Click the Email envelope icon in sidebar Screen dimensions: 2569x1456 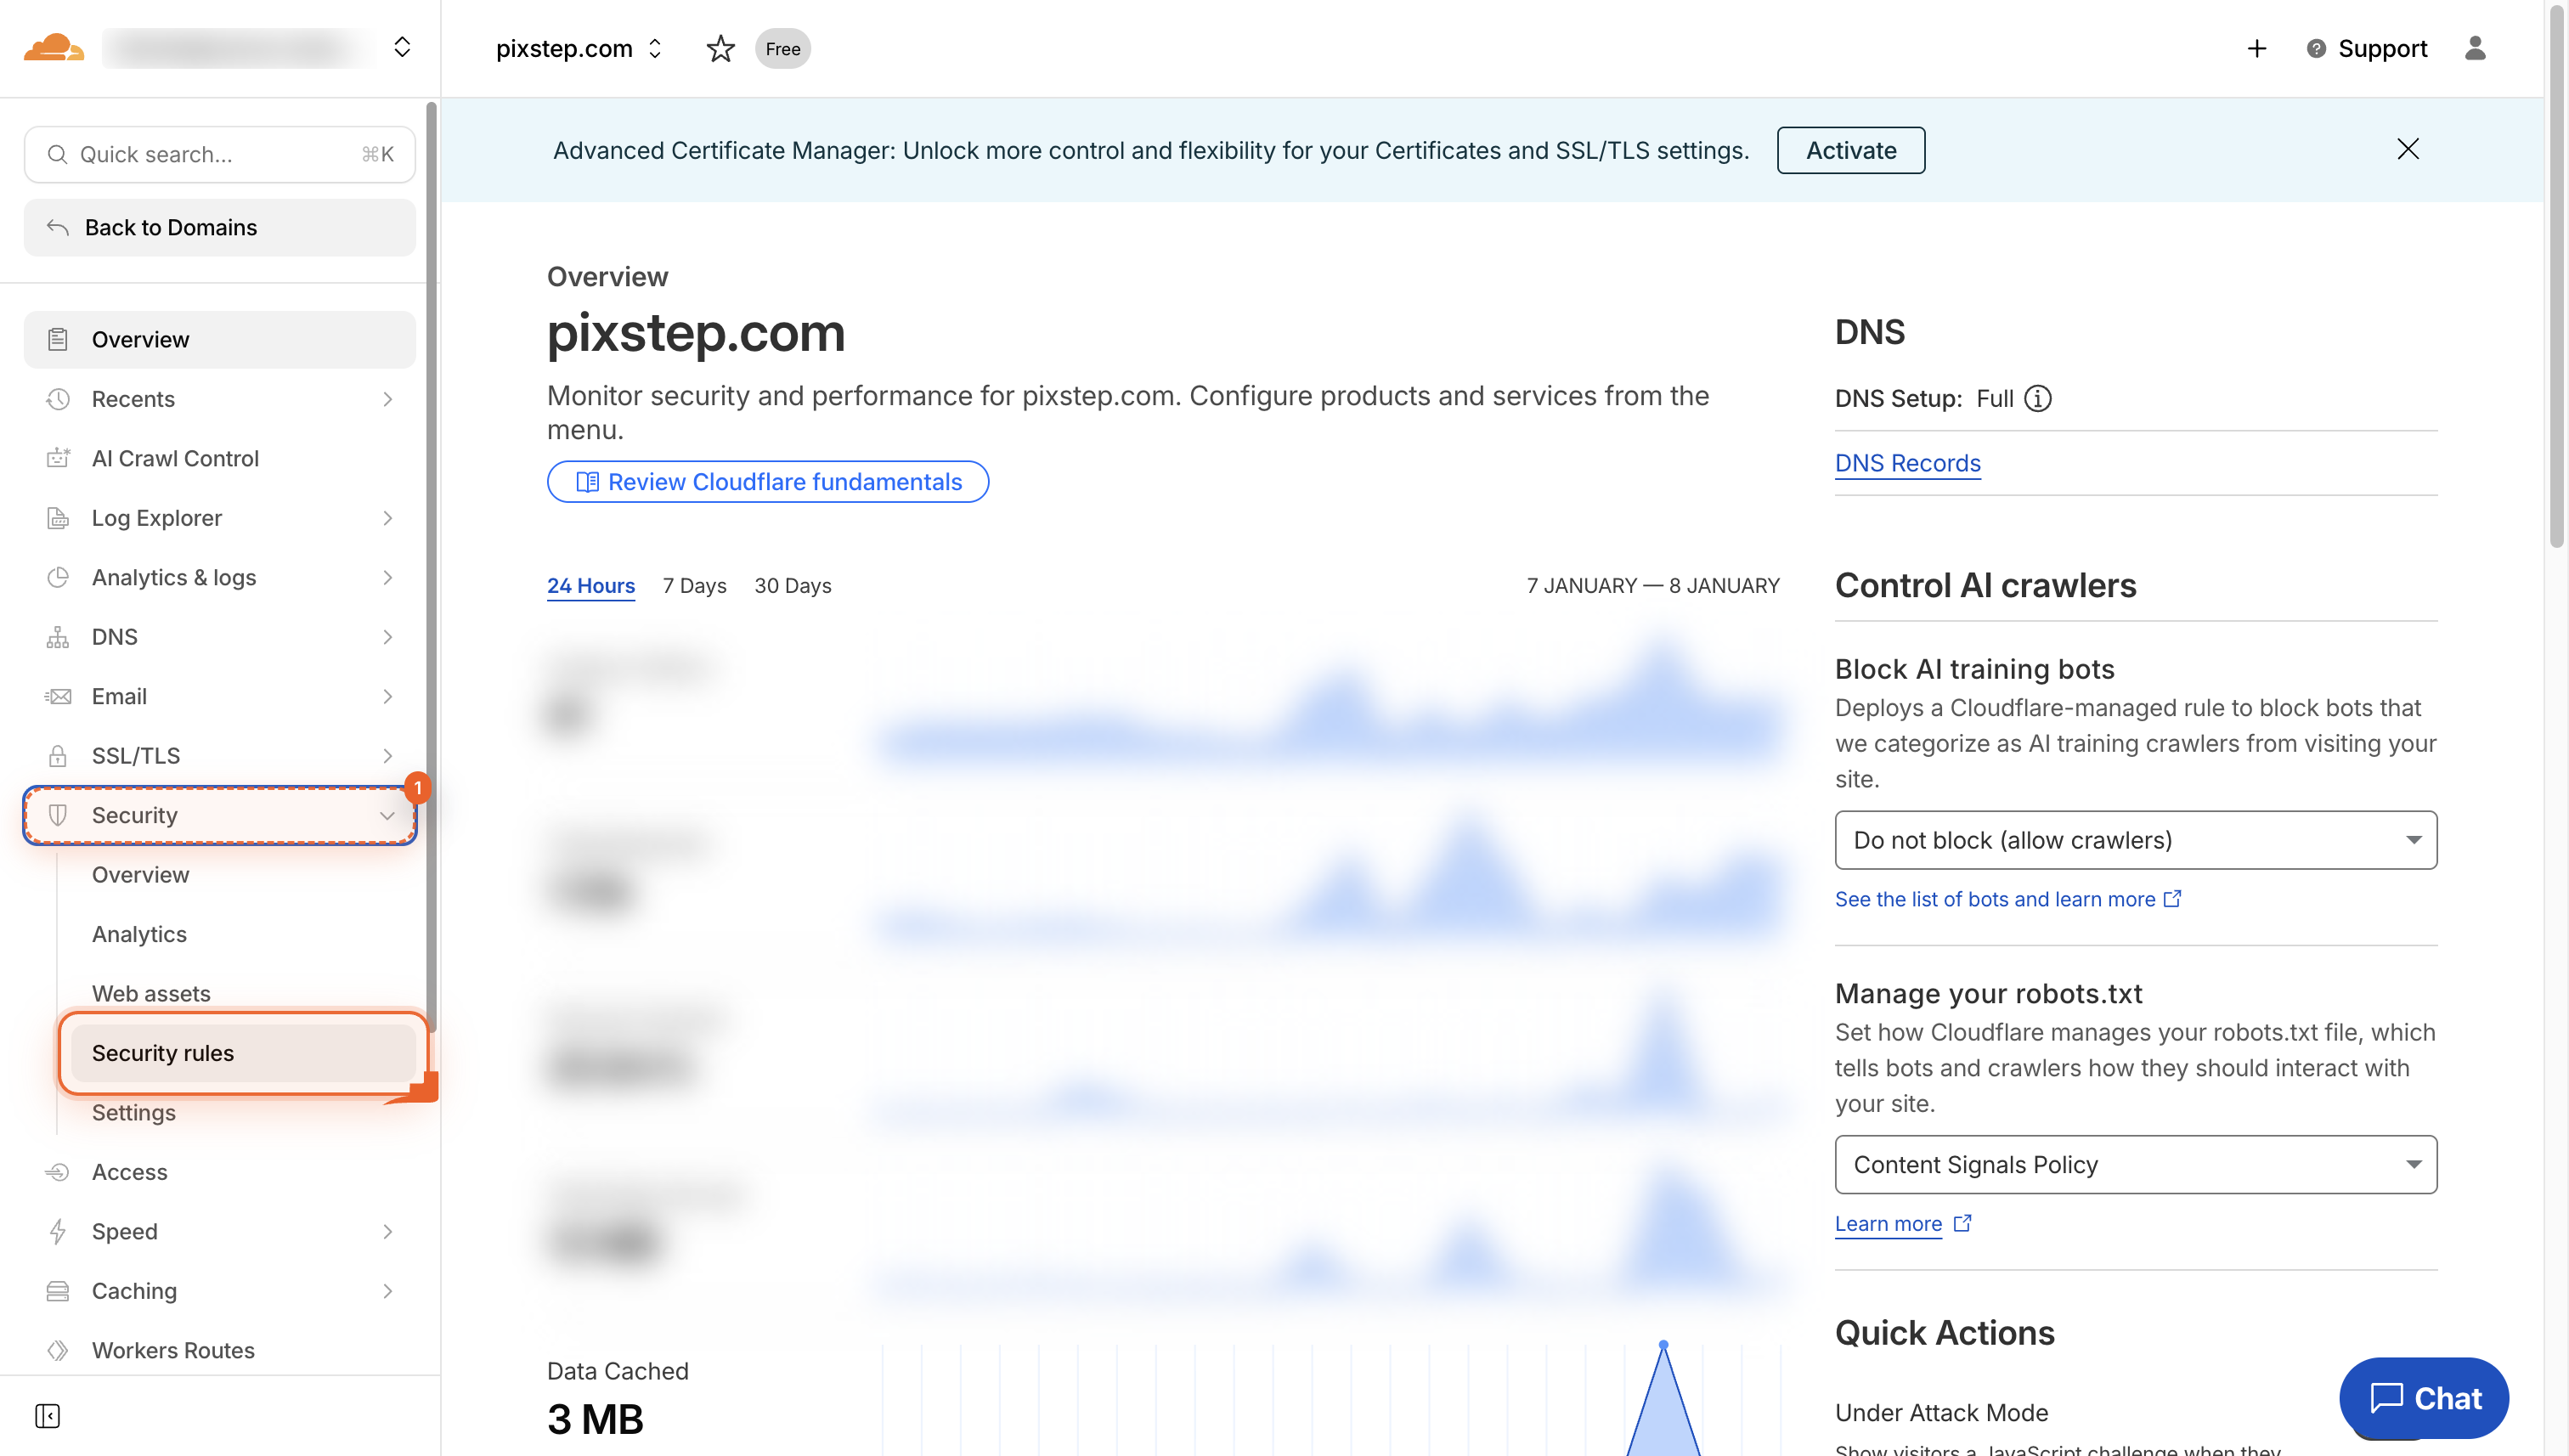point(57,696)
